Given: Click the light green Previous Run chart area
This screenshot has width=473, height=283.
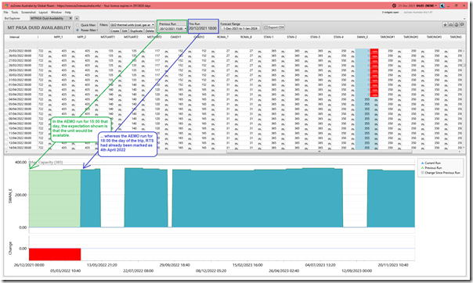Looking at the screenshot, I should [x=55, y=199].
